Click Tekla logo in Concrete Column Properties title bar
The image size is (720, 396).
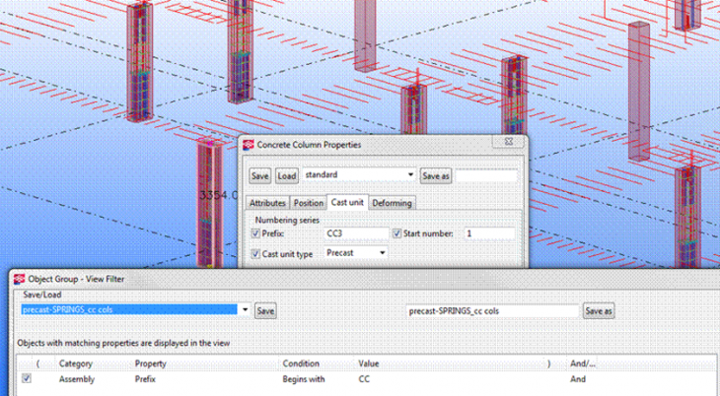[x=249, y=145]
